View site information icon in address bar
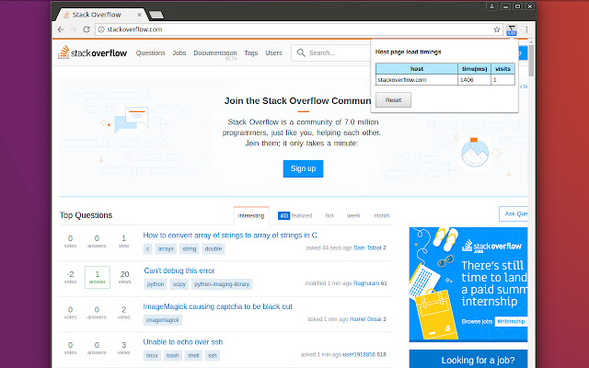The height and width of the screenshot is (368, 589). [101, 29]
